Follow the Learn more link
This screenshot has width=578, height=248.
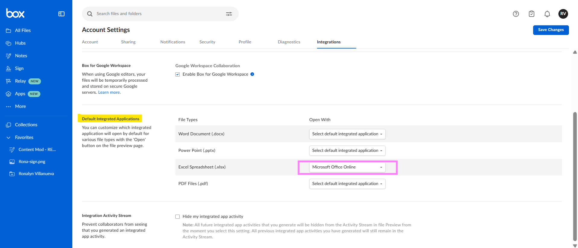point(109,92)
